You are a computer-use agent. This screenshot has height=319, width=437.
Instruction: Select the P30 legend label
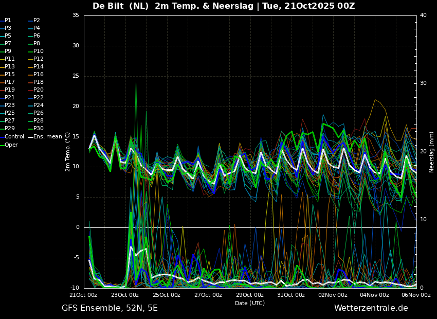click(39, 129)
